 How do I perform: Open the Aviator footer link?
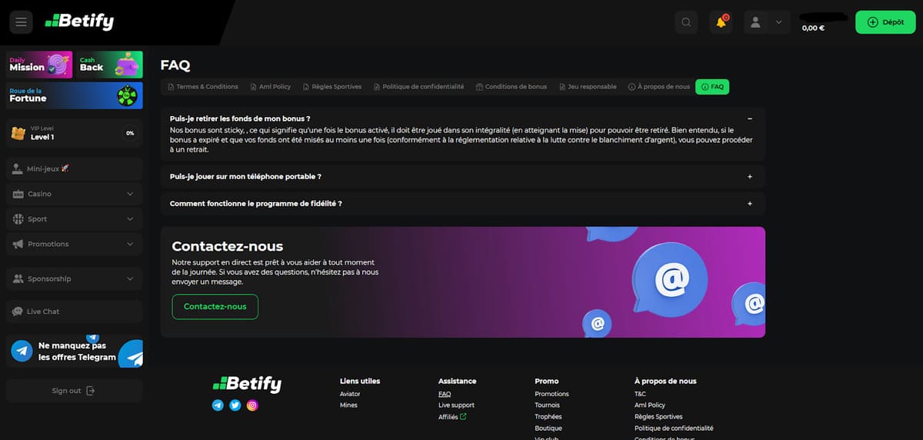coord(350,394)
